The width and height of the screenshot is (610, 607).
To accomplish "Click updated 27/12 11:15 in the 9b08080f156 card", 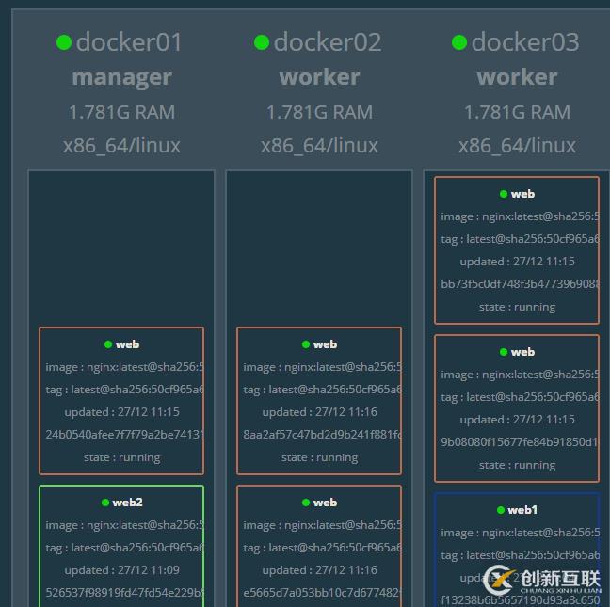I will click(517, 420).
